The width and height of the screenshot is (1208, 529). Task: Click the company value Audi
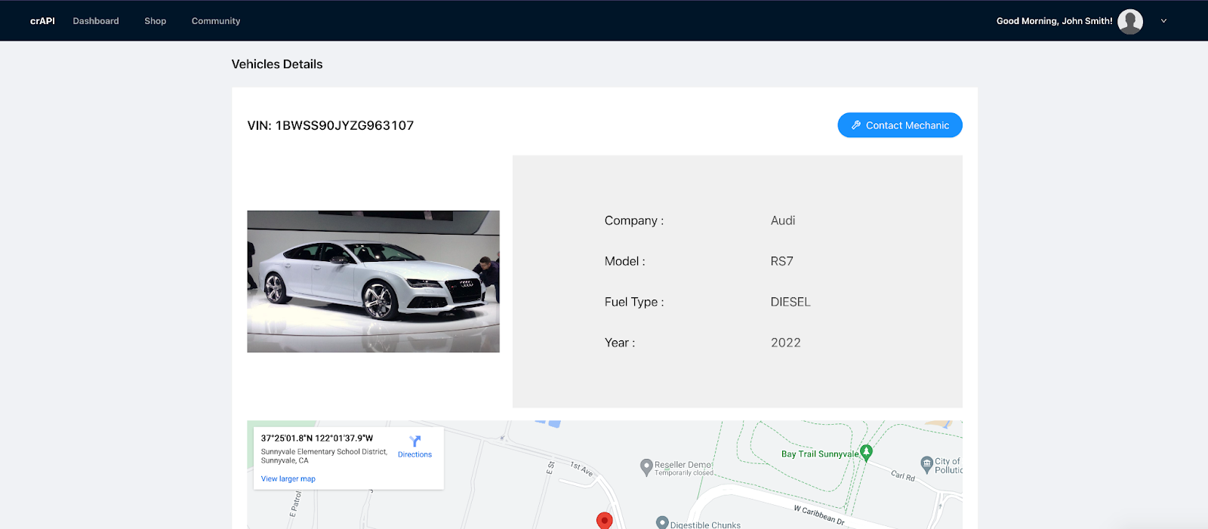click(x=783, y=220)
